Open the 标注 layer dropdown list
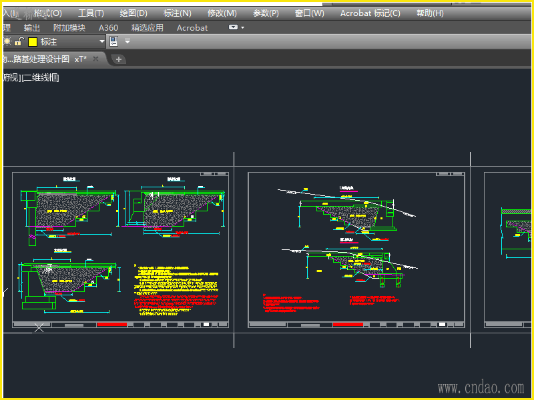534x400 pixels. pyautogui.click(x=102, y=41)
